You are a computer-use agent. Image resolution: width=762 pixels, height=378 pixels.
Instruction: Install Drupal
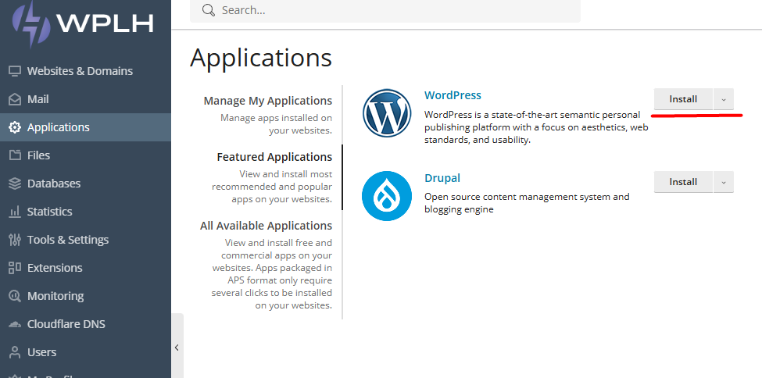pos(683,182)
